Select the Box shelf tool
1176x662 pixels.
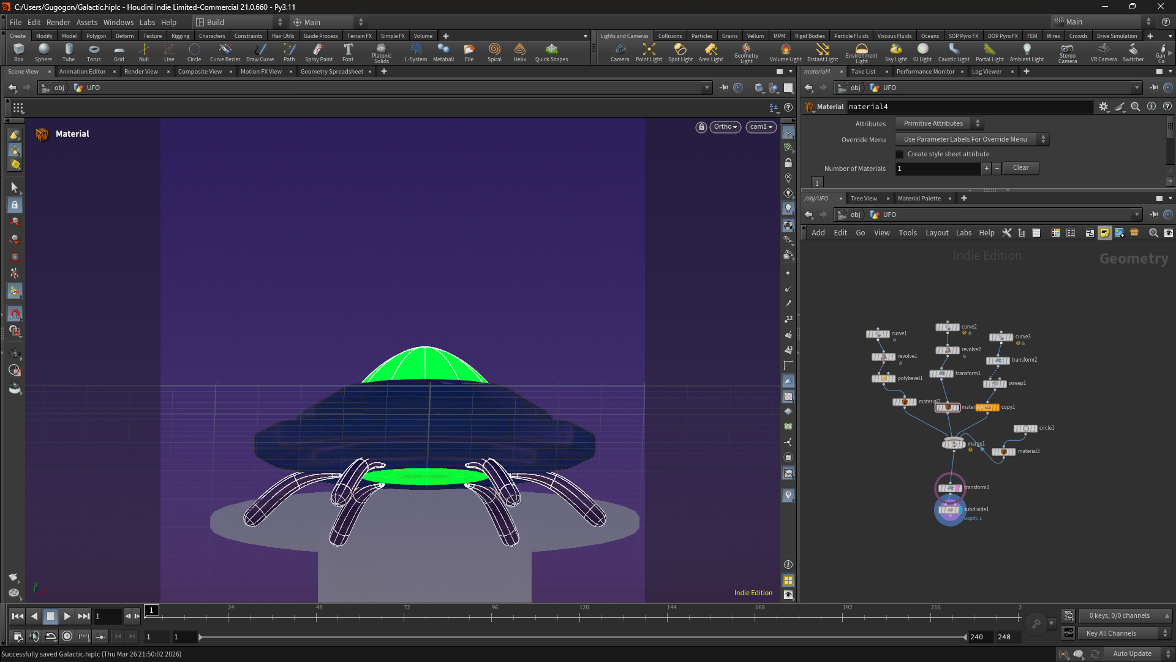coord(18,52)
